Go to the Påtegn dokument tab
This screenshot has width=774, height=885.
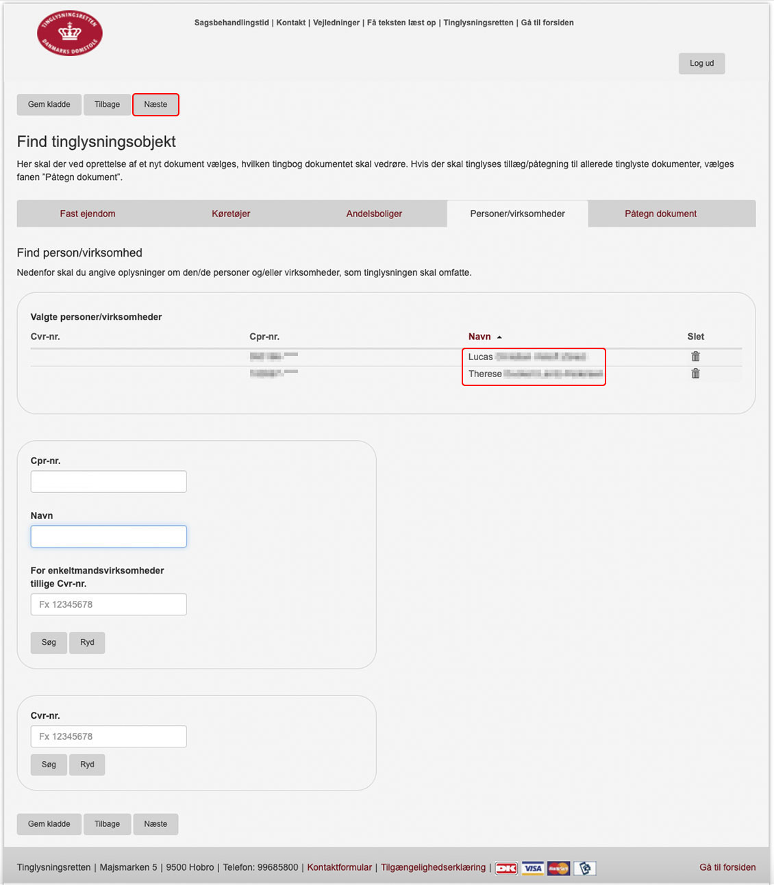pos(660,214)
